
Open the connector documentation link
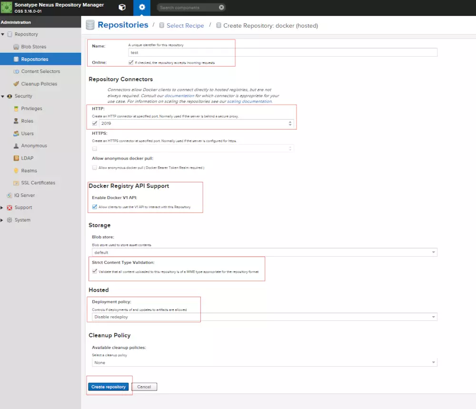coord(179,96)
